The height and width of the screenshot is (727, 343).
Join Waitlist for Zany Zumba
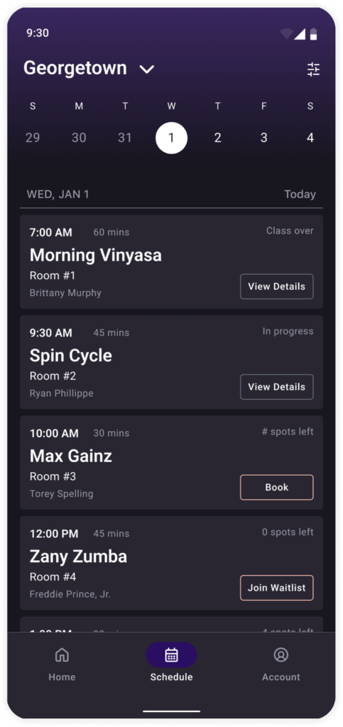tap(277, 588)
